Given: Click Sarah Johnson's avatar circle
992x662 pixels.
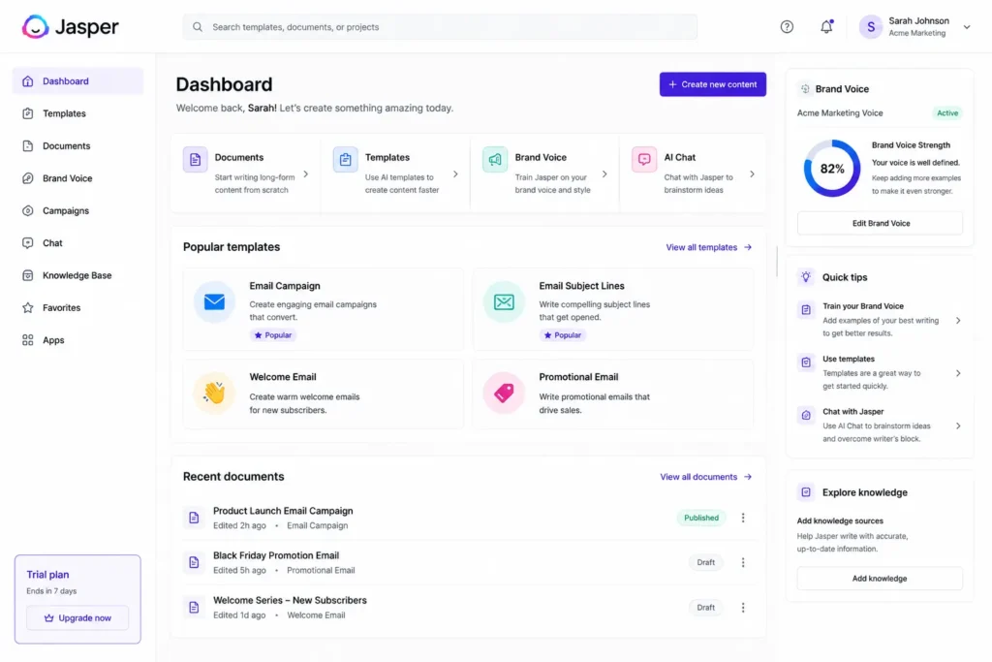Looking at the screenshot, I should 871,26.
